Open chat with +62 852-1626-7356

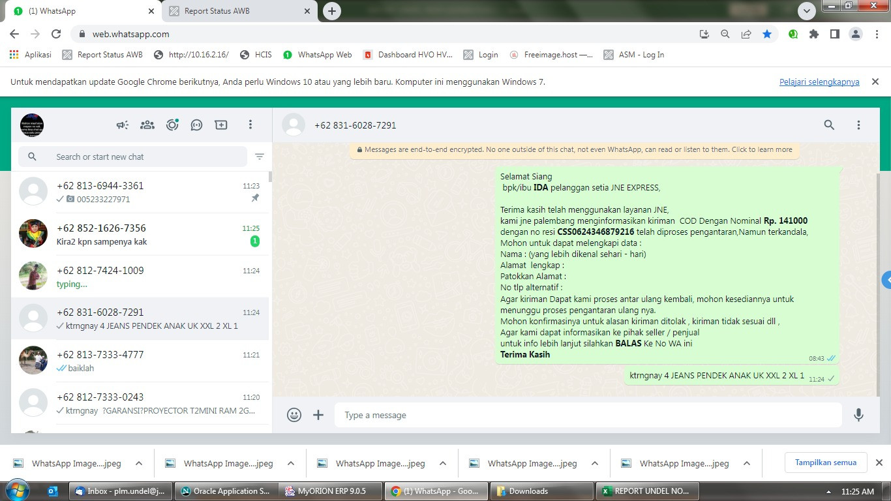point(140,234)
